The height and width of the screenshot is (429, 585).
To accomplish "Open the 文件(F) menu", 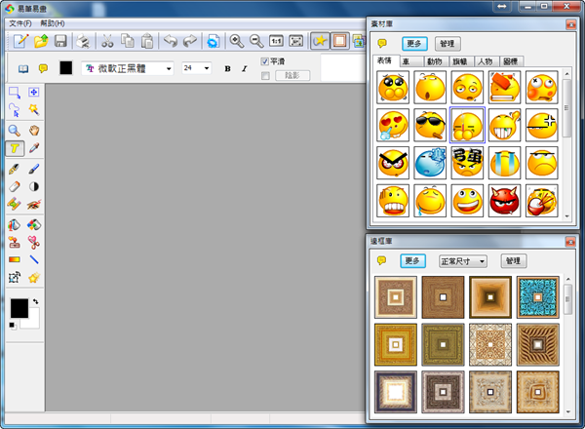I will [x=19, y=22].
